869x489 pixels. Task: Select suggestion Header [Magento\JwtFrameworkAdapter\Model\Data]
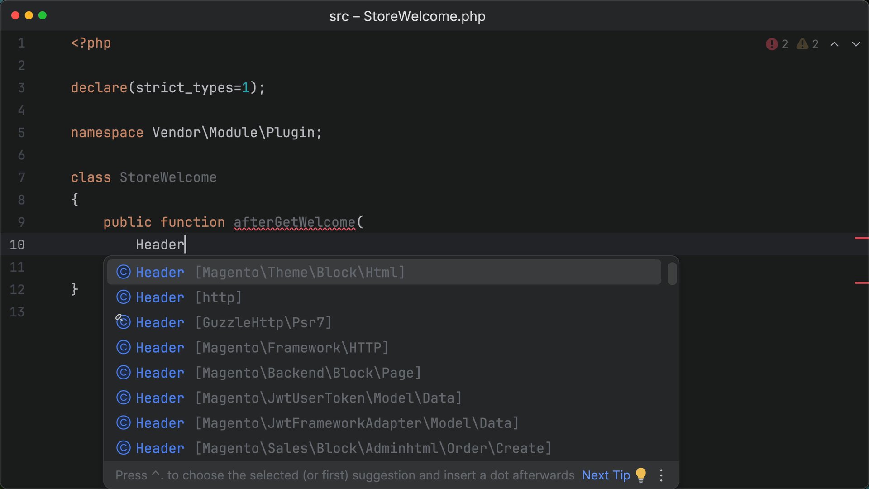click(384, 423)
